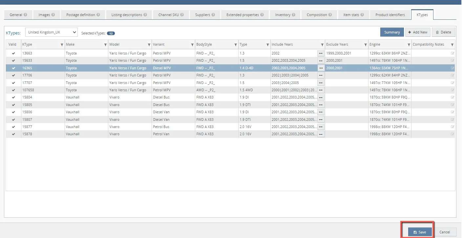Click the Delete button
Screen dimensions: 462x238
443,32
